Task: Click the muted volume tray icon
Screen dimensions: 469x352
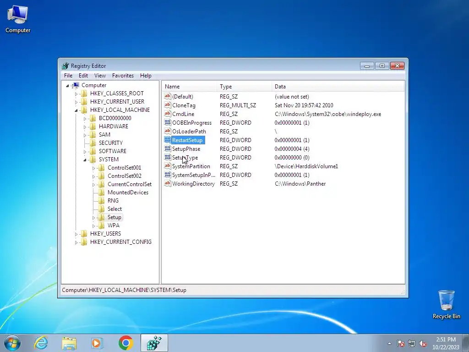Action: click(423, 343)
